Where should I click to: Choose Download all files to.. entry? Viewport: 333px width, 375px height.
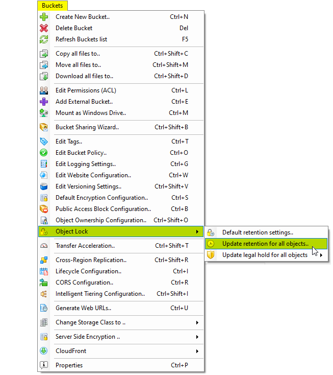pos(121,76)
